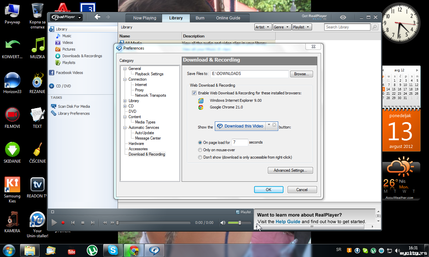429x257 pixels.
Task: Expand the Library category tree node
Action: (x=125, y=101)
